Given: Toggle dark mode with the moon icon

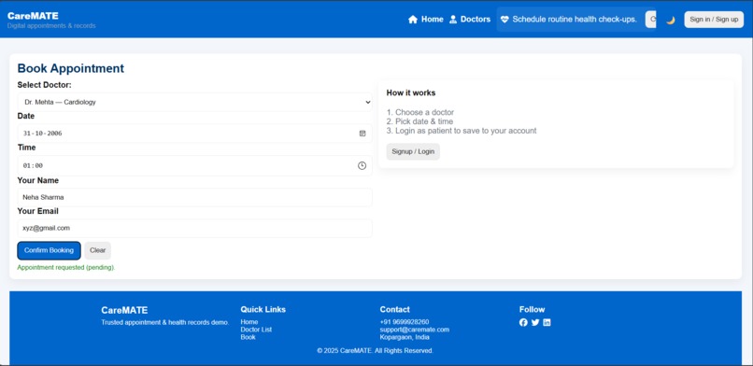Looking at the screenshot, I should click(671, 20).
